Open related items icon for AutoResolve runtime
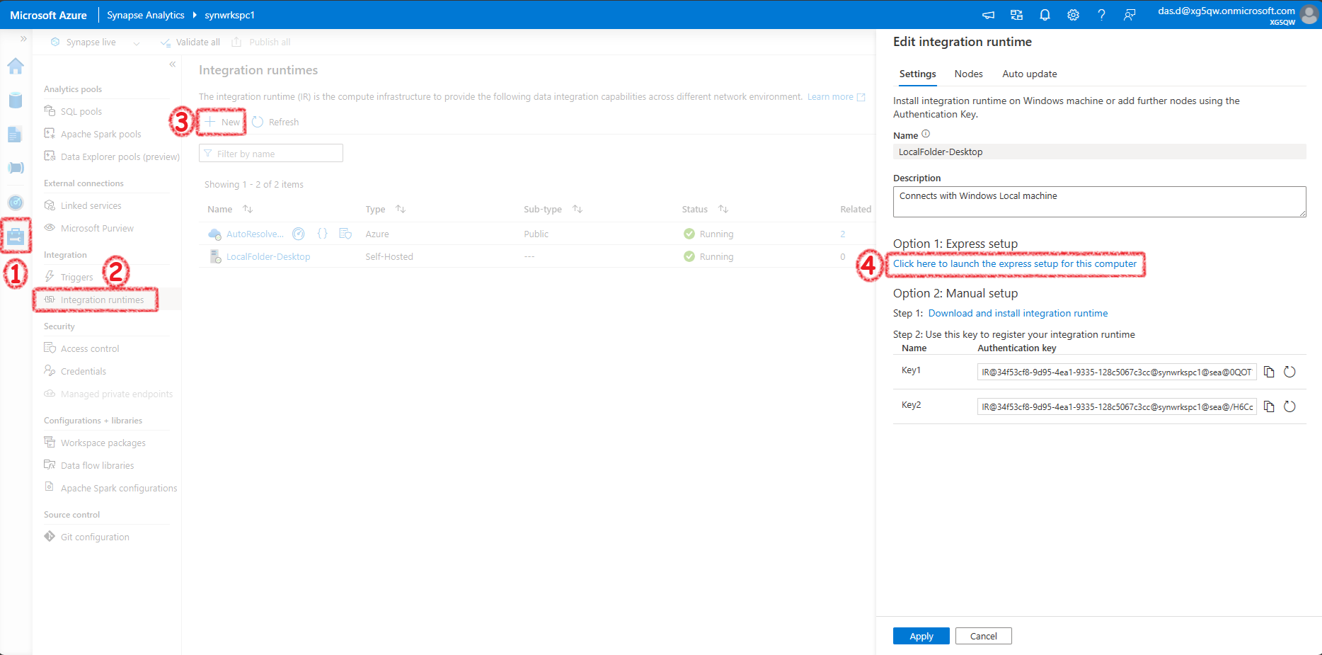 345,234
